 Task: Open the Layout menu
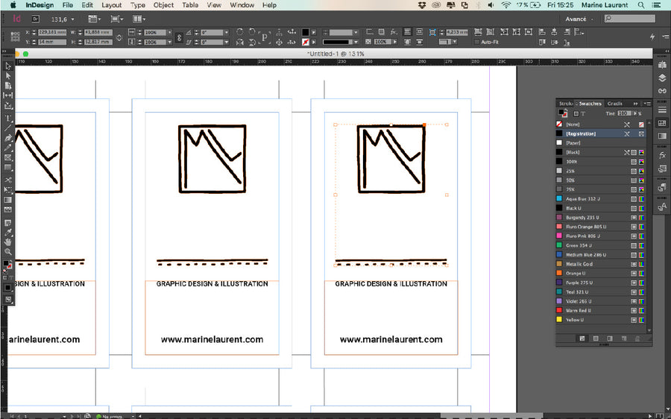(x=111, y=5)
